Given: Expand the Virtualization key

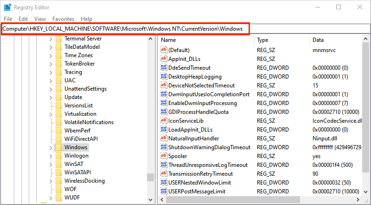Looking at the screenshot, I should tap(51, 114).
